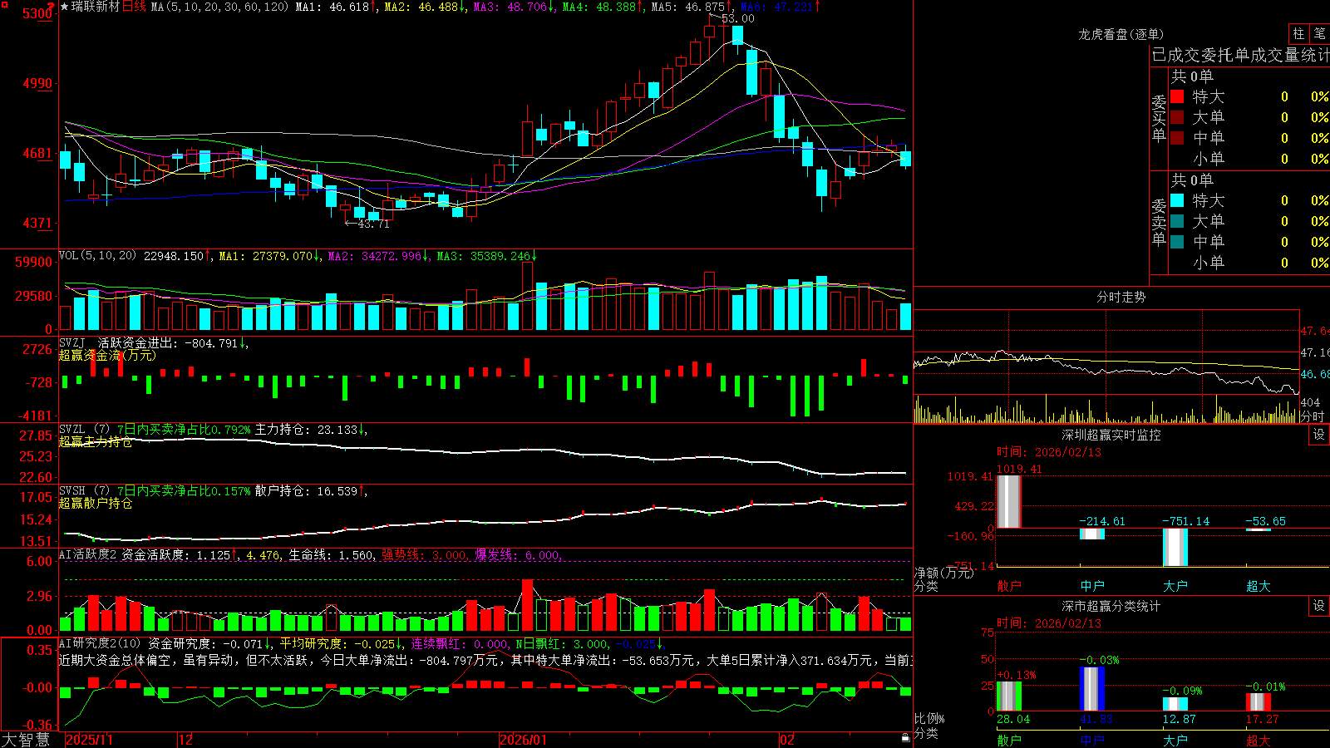This screenshot has width=1330, height=748.
Task: Click the 大户 bar showing -751.14
Action: pyautogui.click(x=1175, y=547)
